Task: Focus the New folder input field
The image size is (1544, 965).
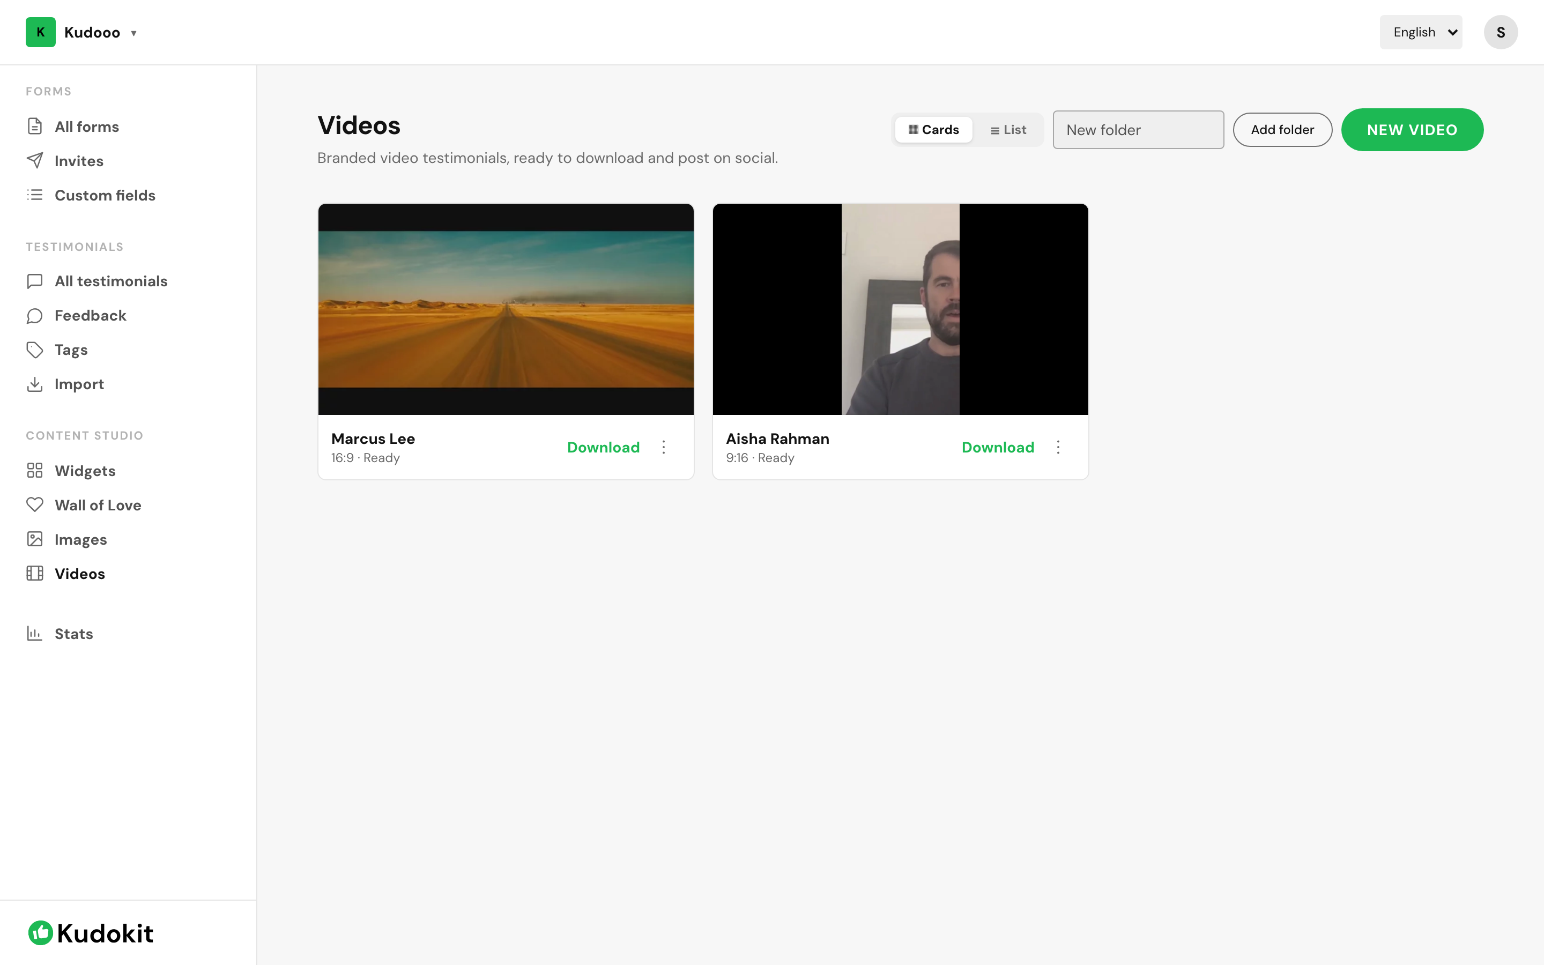Action: 1138,130
